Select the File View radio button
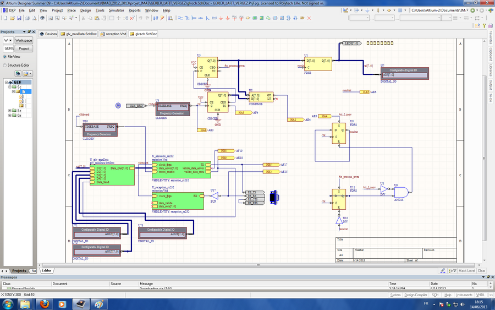 (4, 56)
